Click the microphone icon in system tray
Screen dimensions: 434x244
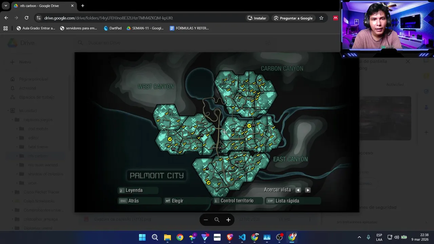[368, 237]
